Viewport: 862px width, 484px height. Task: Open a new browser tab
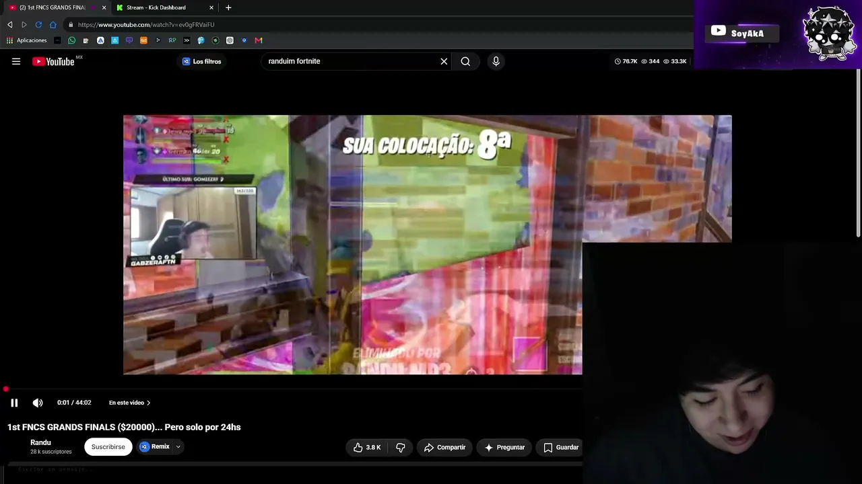point(228,7)
